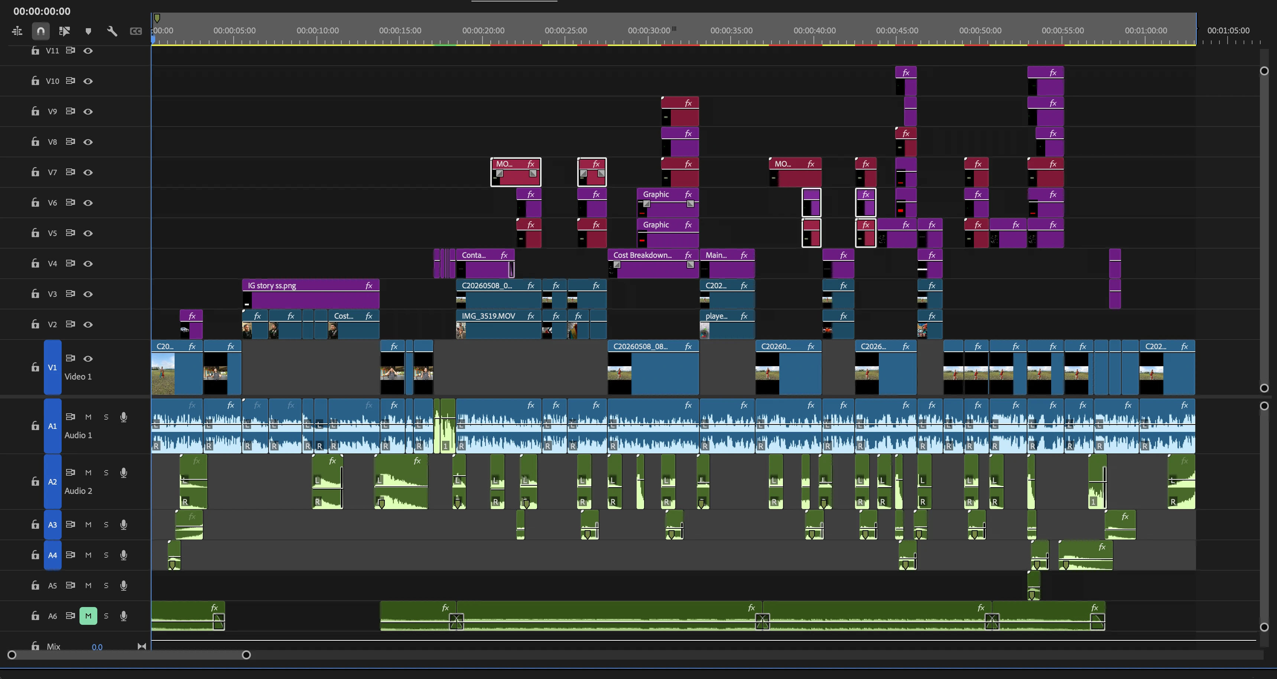Click the top handle of video tracks vertical scrollbar

point(1264,71)
